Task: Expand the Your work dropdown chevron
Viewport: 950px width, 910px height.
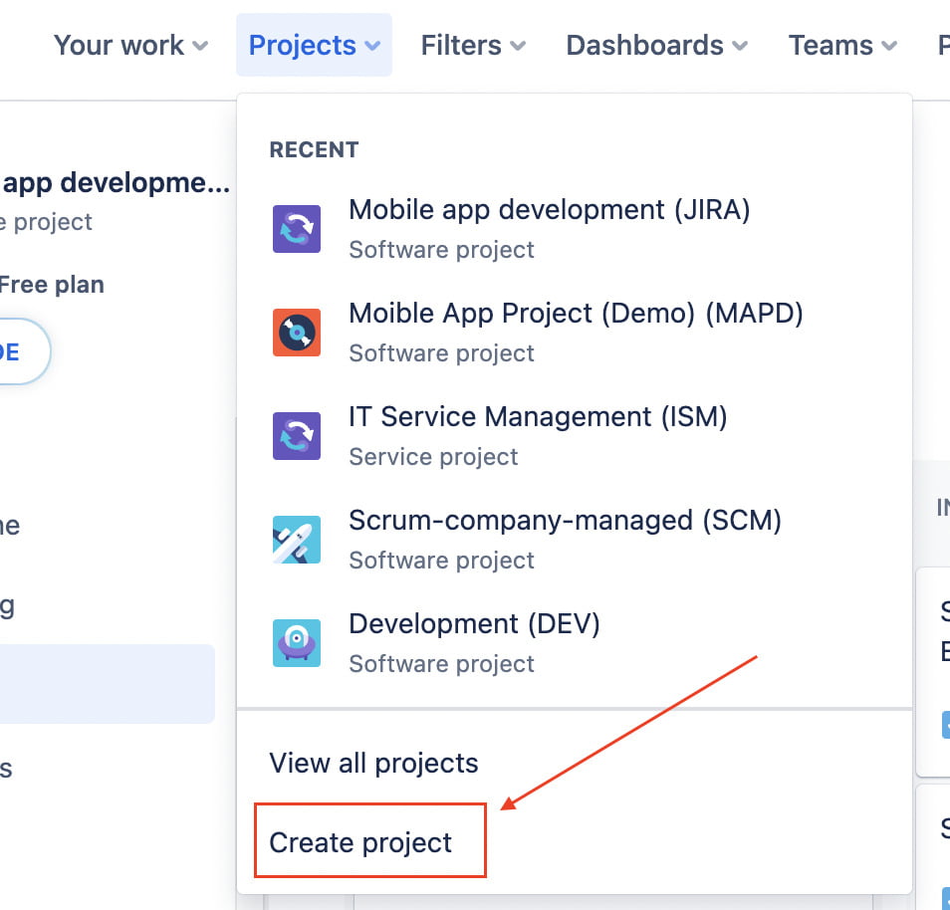Action: (200, 46)
